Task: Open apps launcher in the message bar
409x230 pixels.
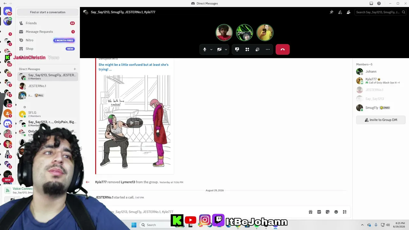Action: 344,212
